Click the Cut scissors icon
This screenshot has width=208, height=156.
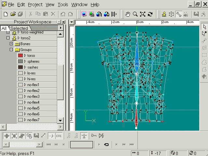31,14
